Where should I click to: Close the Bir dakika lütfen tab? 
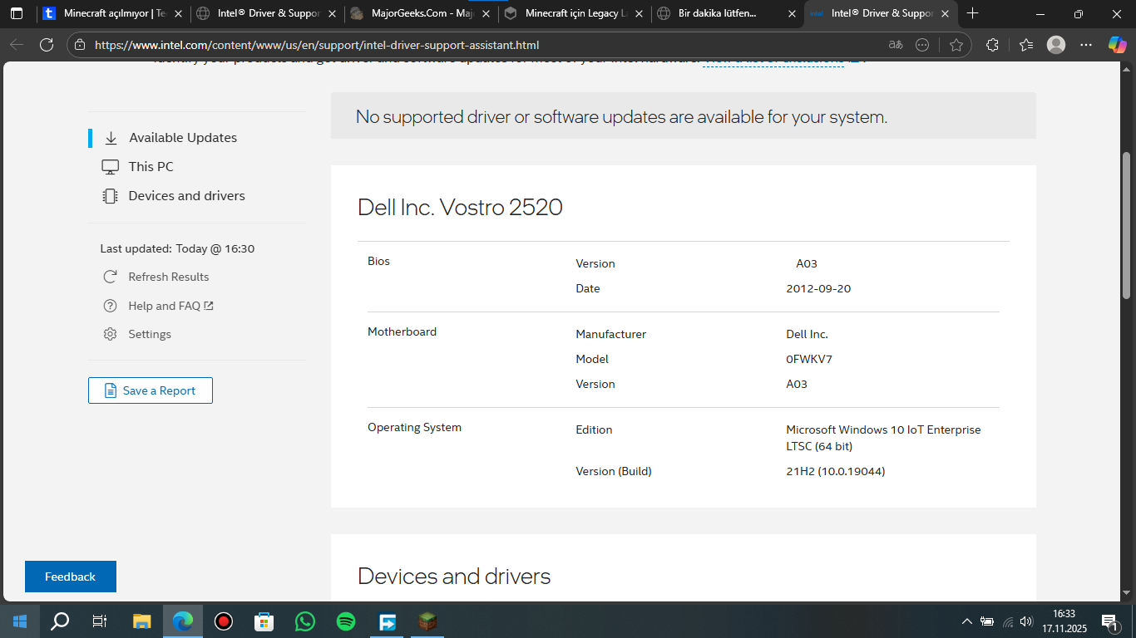pyautogui.click(x=792, y=13)
